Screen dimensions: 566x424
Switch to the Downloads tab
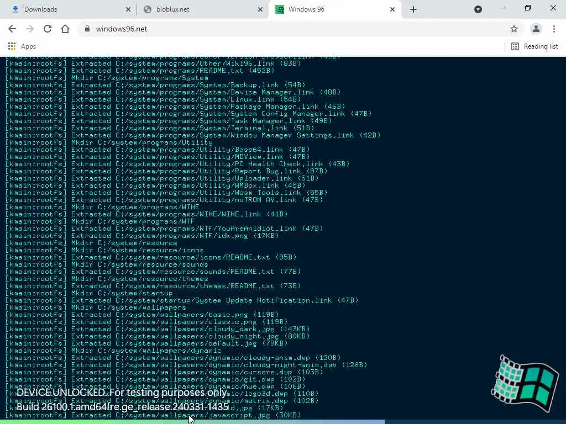click(x=69, y=9)
